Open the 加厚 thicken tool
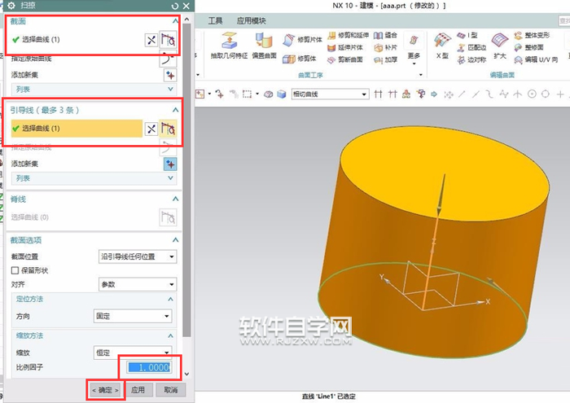 click(385, 59)
